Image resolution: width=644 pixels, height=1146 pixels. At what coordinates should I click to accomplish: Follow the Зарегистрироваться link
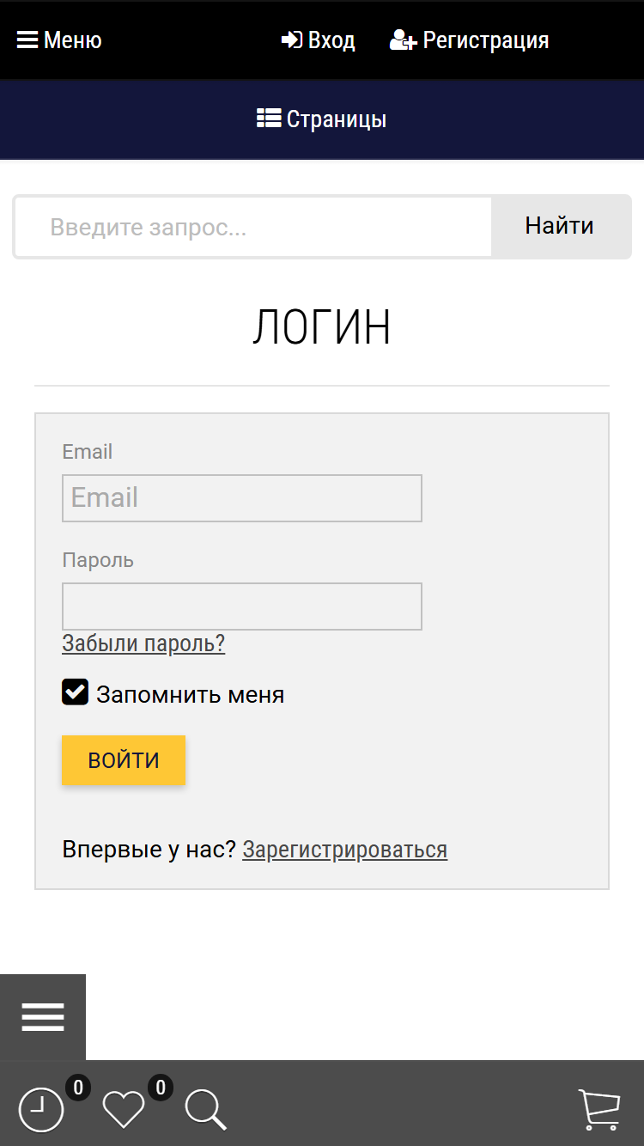click(345, 850)
